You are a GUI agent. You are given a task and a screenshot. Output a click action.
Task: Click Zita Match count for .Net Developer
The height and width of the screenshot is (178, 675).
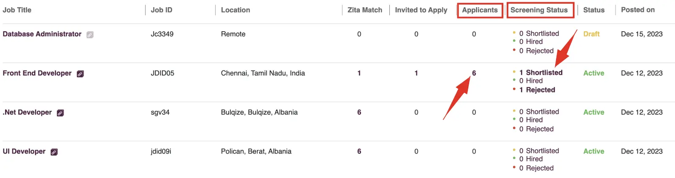pos(359,112)
